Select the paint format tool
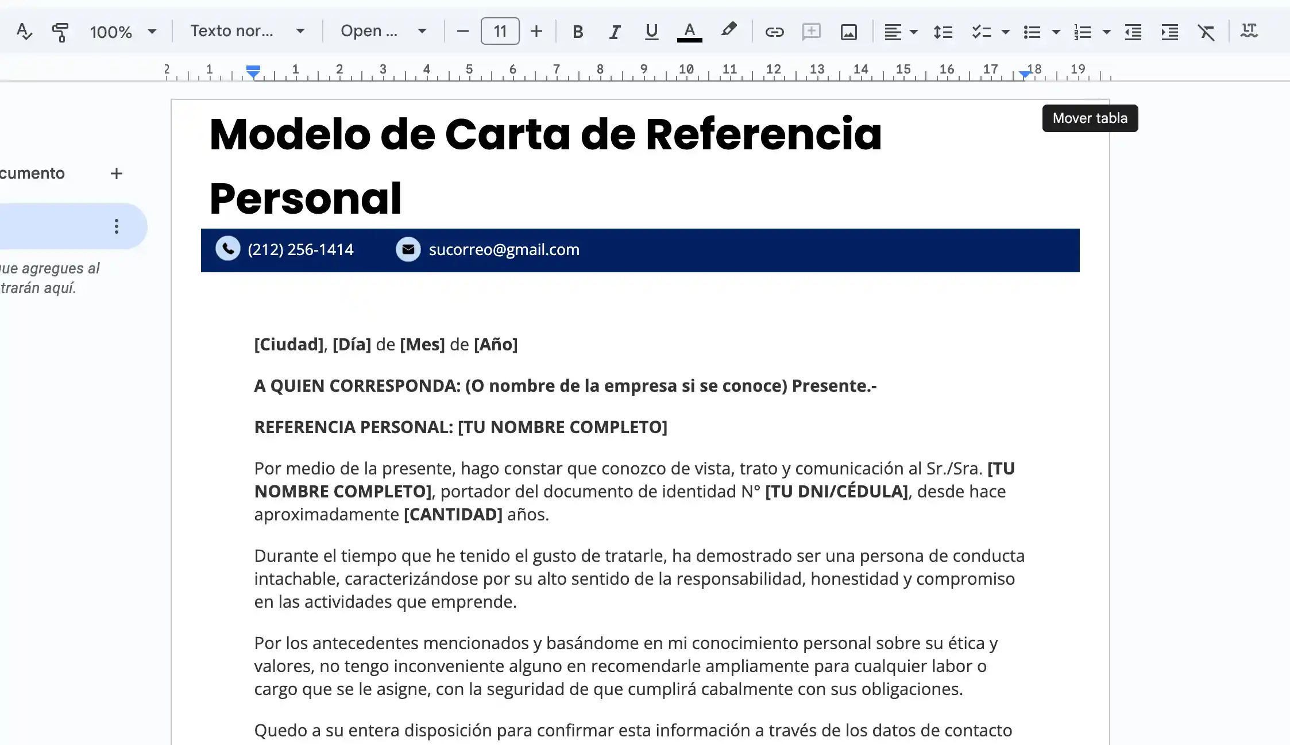Image resolution: width=1290 pixels, height=745 pixels. click(61, 32)
